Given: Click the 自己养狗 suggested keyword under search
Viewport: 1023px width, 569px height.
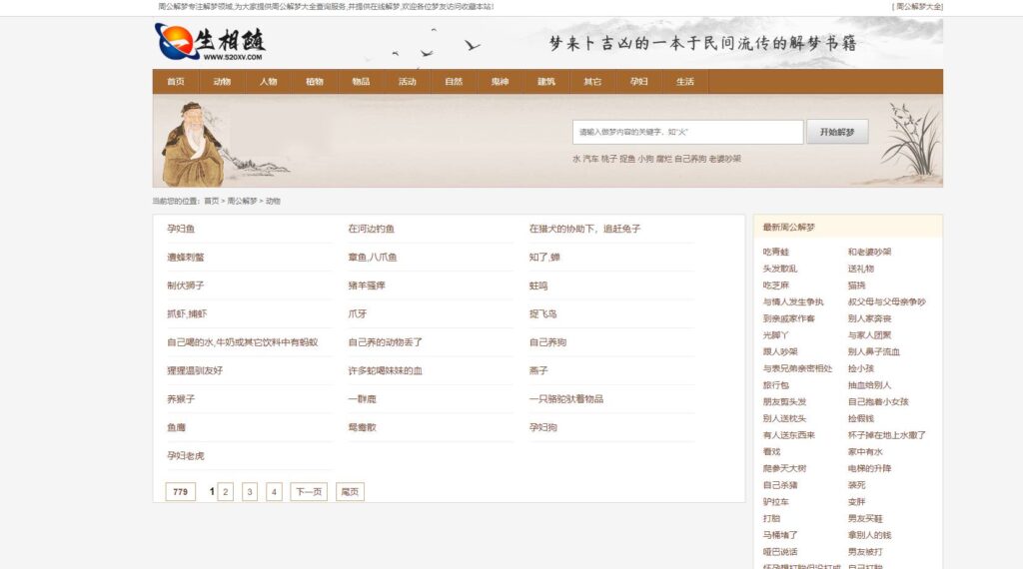Looking at the screenshot, I should 690,159.
